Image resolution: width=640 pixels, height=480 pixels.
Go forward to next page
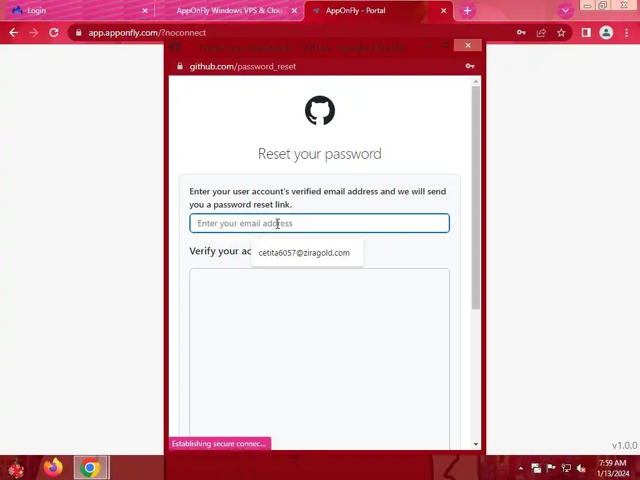34,32
